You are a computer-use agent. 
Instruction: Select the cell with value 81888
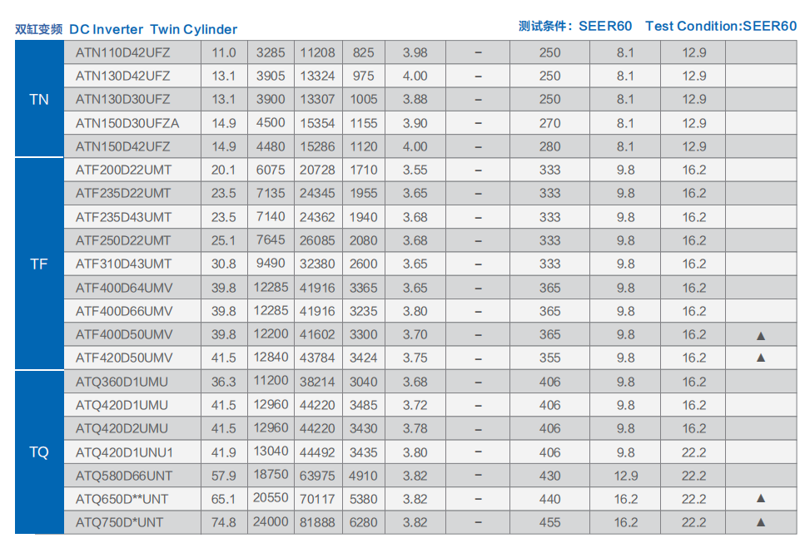click(317, 523)
